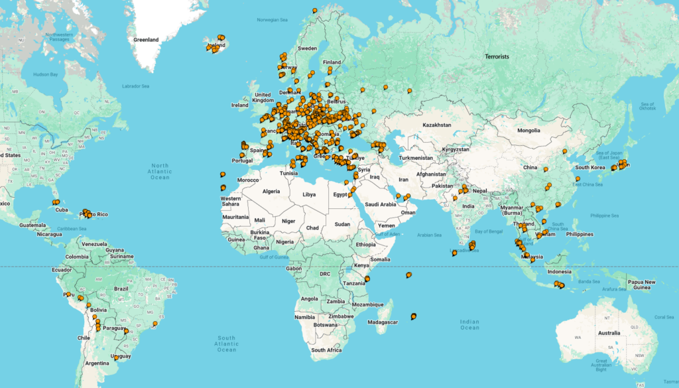
Task: Click the island marker northeast of Madagascar
Action: click(x=408, y=275)
